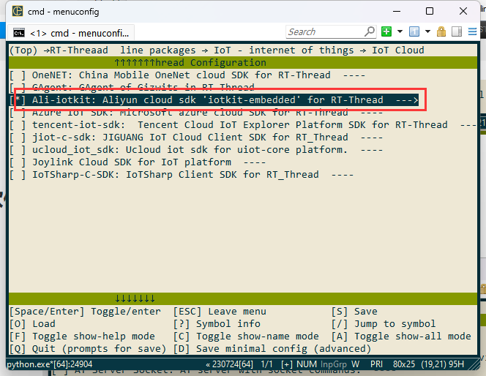Click the [ESC] Leave menu hint
The image size is (486, 376).
pyautogui.click(x=220, y=312)
